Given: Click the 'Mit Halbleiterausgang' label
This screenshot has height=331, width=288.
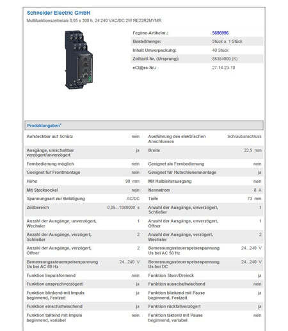Looking at the screenshot, I should tap(170, 181).
